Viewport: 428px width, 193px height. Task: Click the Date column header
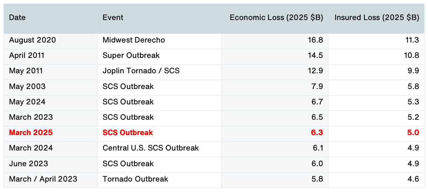click(18, 18)
